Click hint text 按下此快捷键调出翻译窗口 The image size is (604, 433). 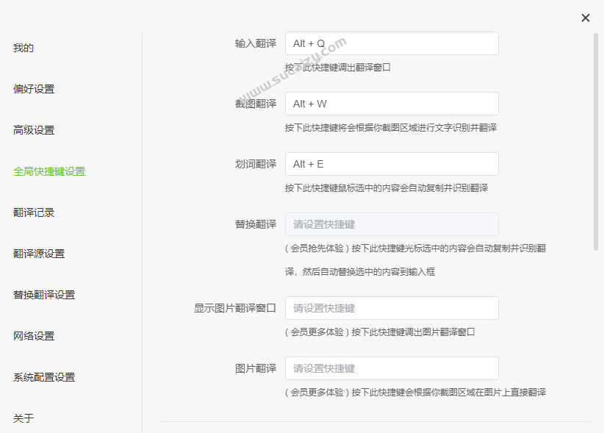[x=338, y=68]
